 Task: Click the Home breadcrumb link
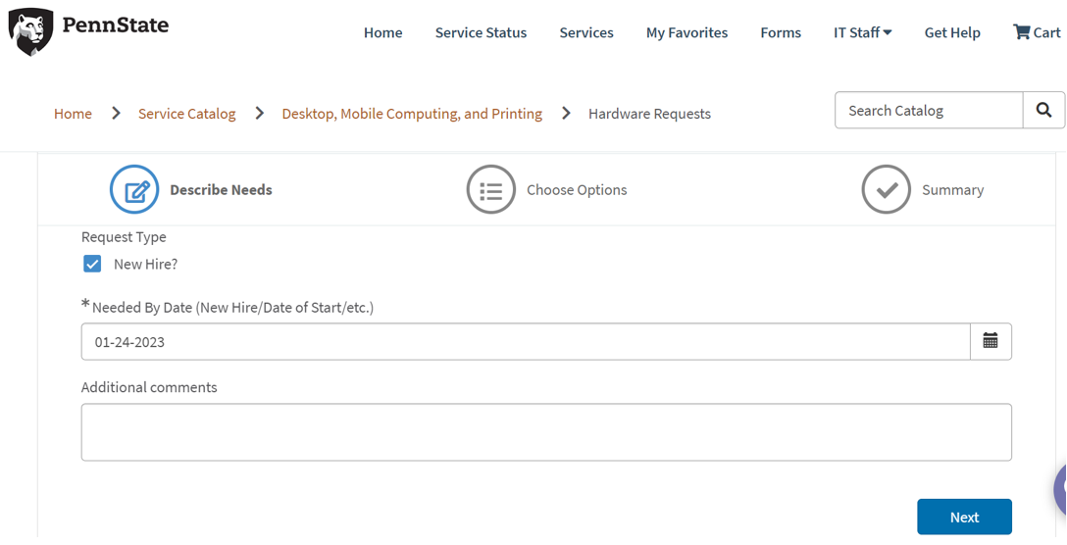(x=73, y=114)
